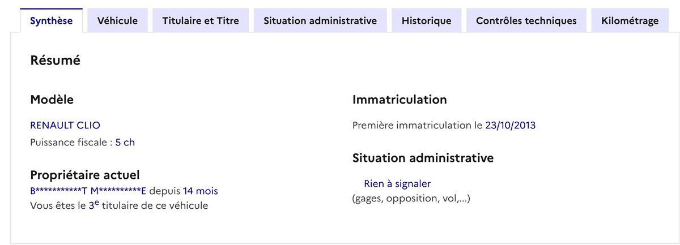This screenshot has height=245, width=680.
Task: Click the Résumé heading
Action: [x=55, y=60]
